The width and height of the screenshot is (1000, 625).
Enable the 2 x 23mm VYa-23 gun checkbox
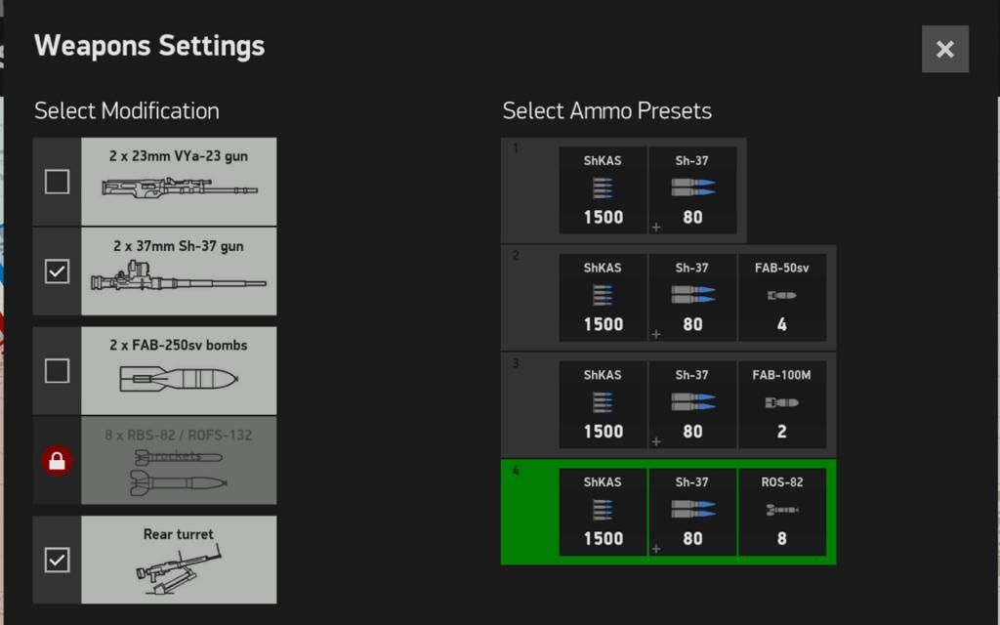point(58,182)
